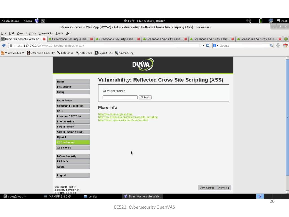Click the Logout sidebar button
Viewport: 289px width, 217px height.
(73, 175)
